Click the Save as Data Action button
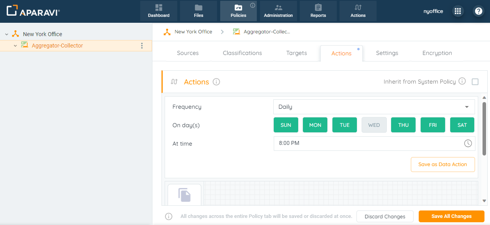 pos(442,165)
